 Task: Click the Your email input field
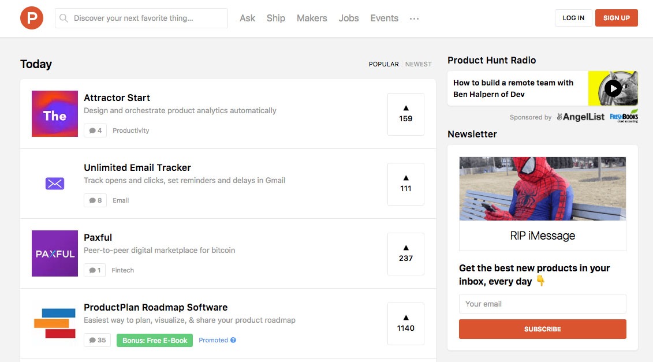[542, 303]
